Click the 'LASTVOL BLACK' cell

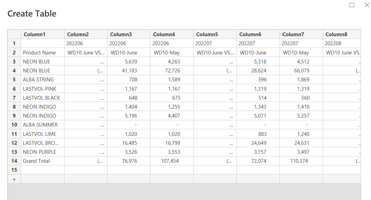(42, 98)
